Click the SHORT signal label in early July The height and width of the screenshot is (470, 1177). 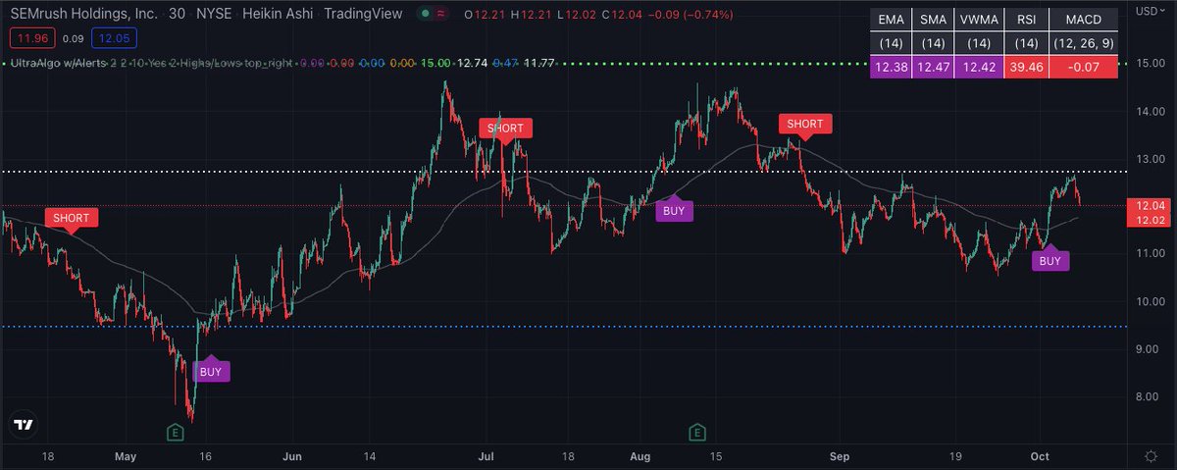point(504,129)
